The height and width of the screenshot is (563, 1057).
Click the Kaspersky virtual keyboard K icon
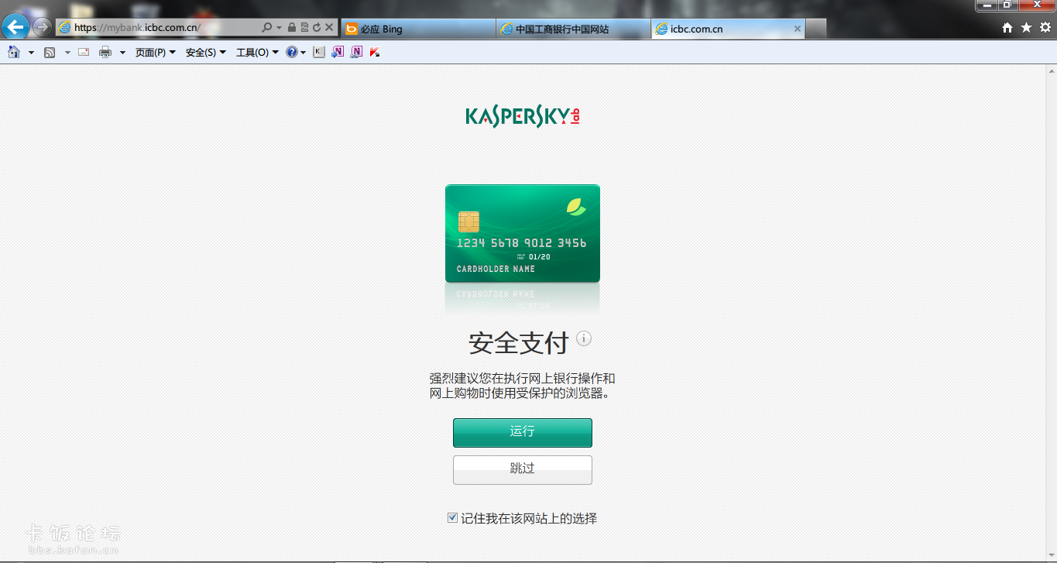click(x=319, y=52)
